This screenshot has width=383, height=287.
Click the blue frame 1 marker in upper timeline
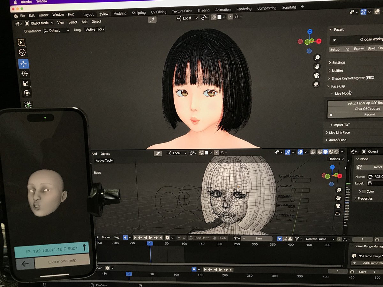150,243
